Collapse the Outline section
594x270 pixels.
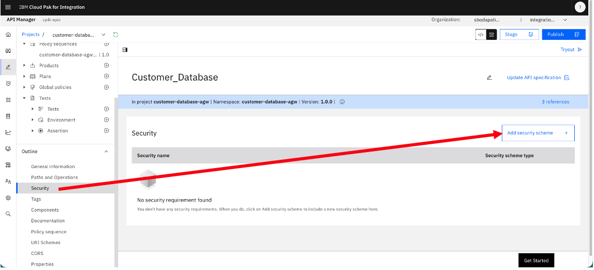pyautogui.click(x=107, y=152)
